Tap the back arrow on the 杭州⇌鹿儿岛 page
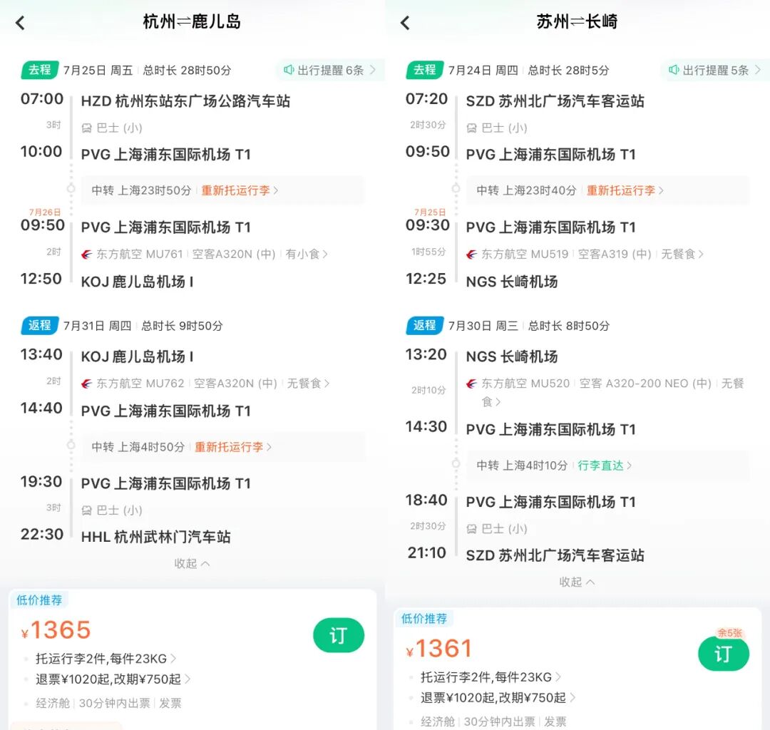 point(20,22)
